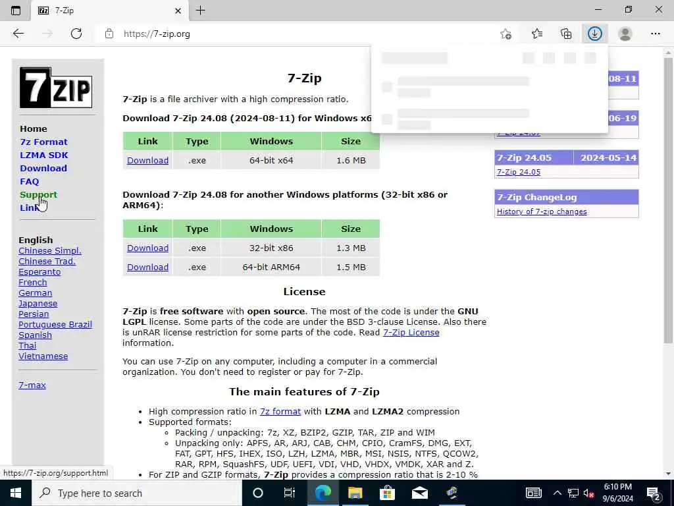Open the 7-Zip 24.05 news link

click(x=519, y=172)
